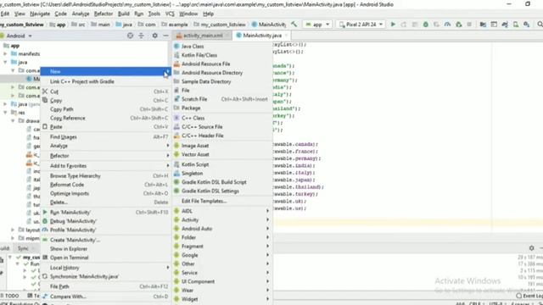Open the VCS menu
The width and height of the screenshot is (543, 305).
170,14
